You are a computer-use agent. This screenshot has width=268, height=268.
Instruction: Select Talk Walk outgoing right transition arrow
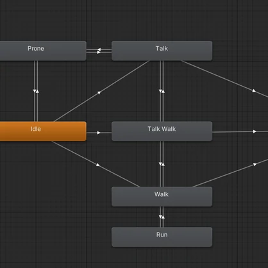tap(255, 131)
